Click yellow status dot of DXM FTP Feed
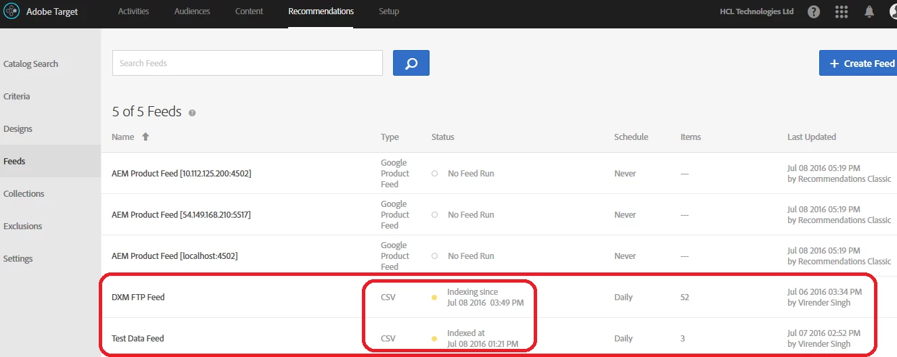Screen dimensions: 897x357 tap(434, 297)
